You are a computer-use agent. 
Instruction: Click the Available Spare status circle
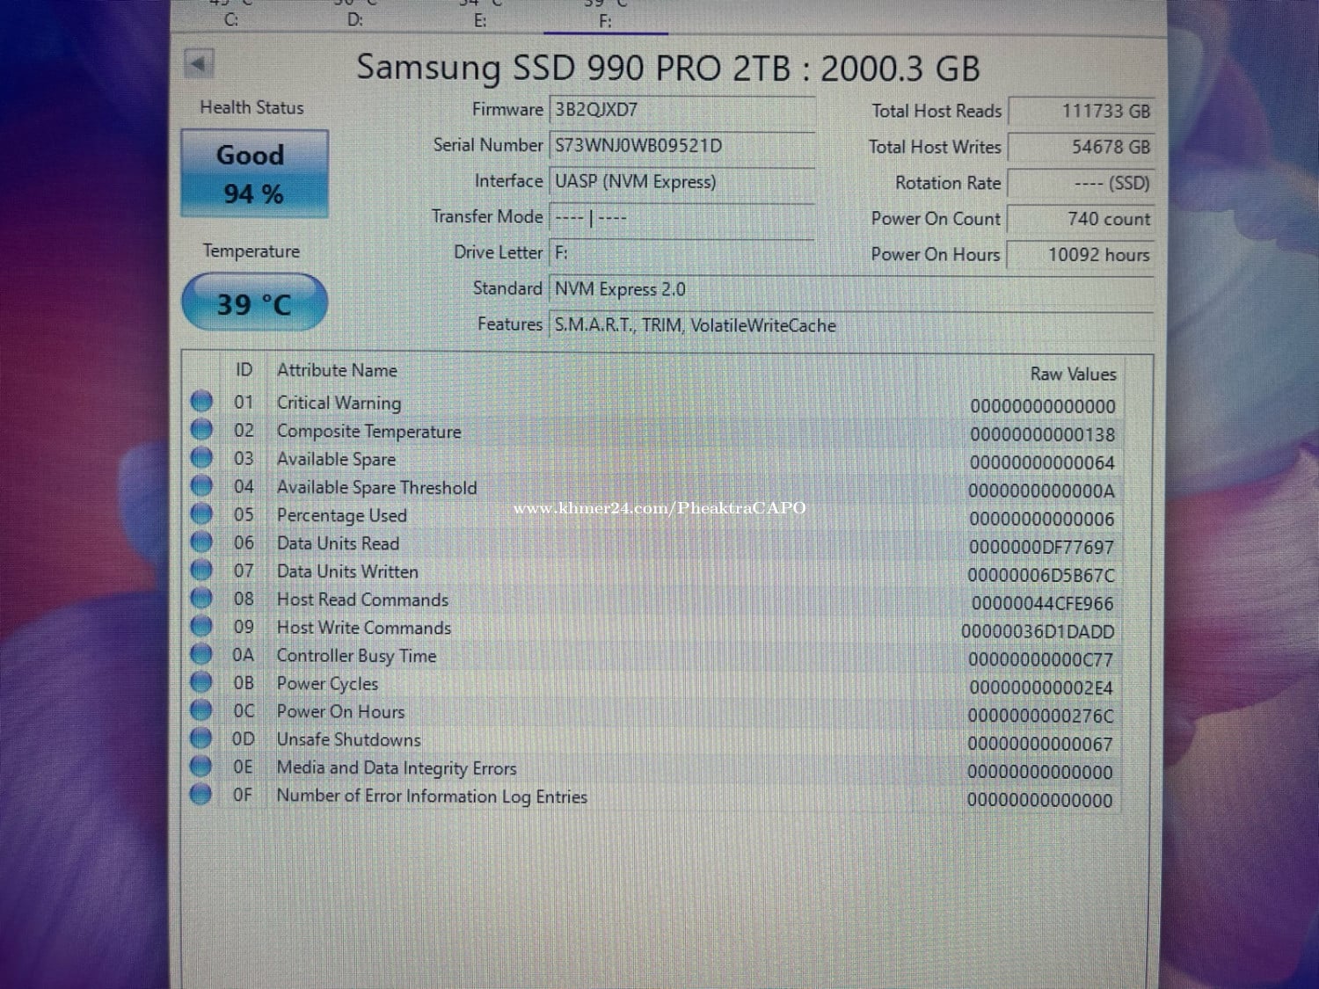tap(201, 458)
